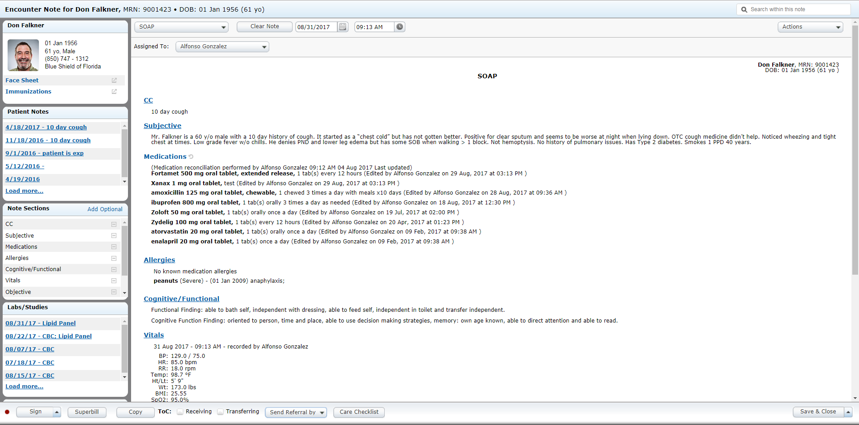Click the Clear Note button
Image resolution: width=859 pixels, height=425 pixels.
click(x=264, y=27)
